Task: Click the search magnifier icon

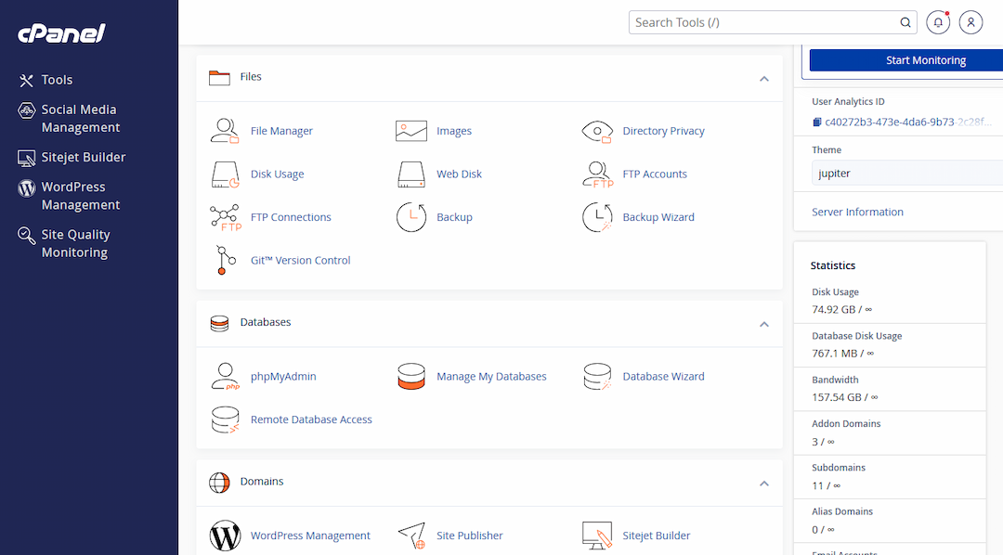Action: click(x=905, y=22)
